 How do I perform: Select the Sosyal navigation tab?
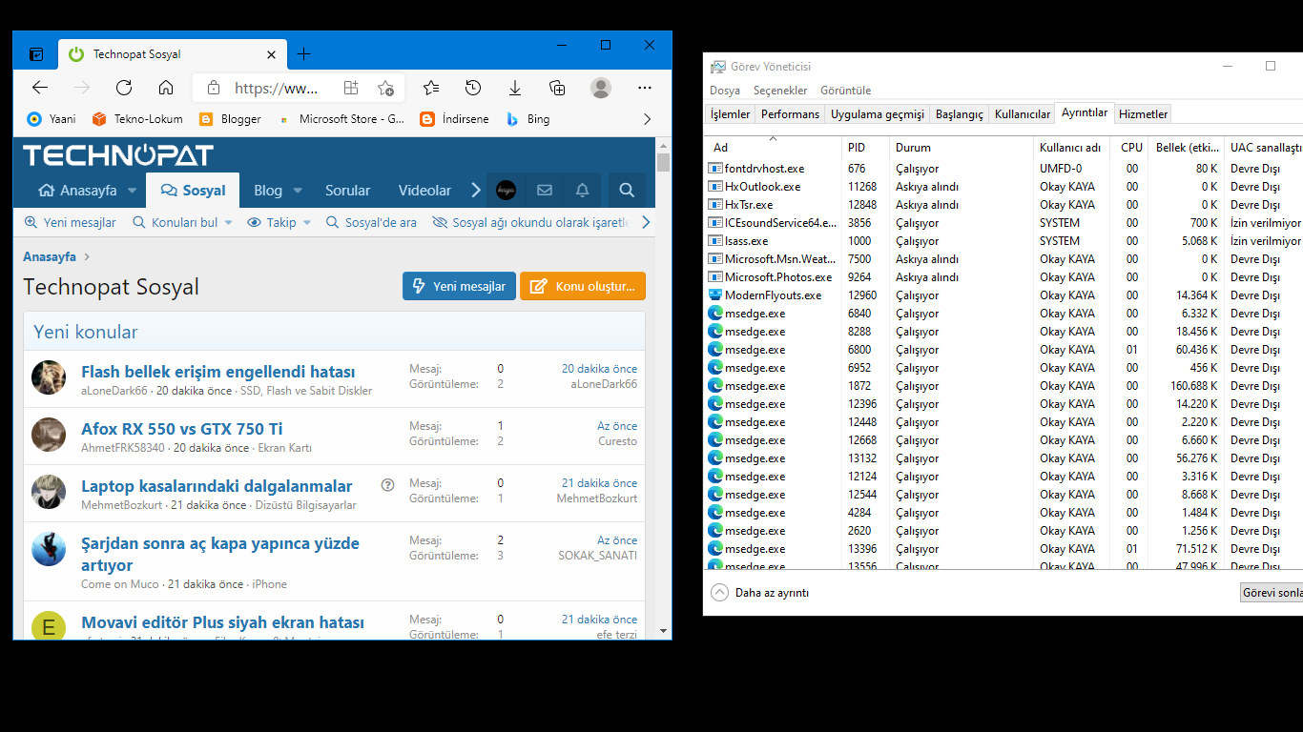tap(193, 191)
